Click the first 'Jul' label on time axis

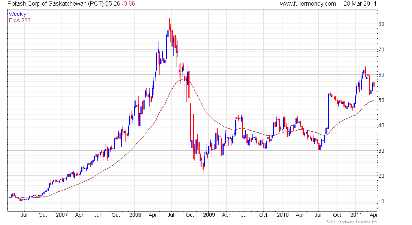[x=24, y=215]
